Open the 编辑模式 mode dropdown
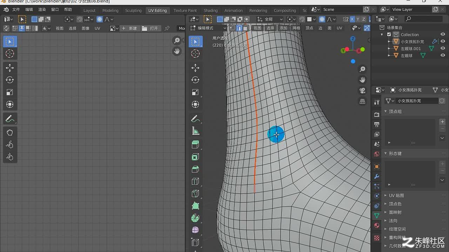 (208, 28)
